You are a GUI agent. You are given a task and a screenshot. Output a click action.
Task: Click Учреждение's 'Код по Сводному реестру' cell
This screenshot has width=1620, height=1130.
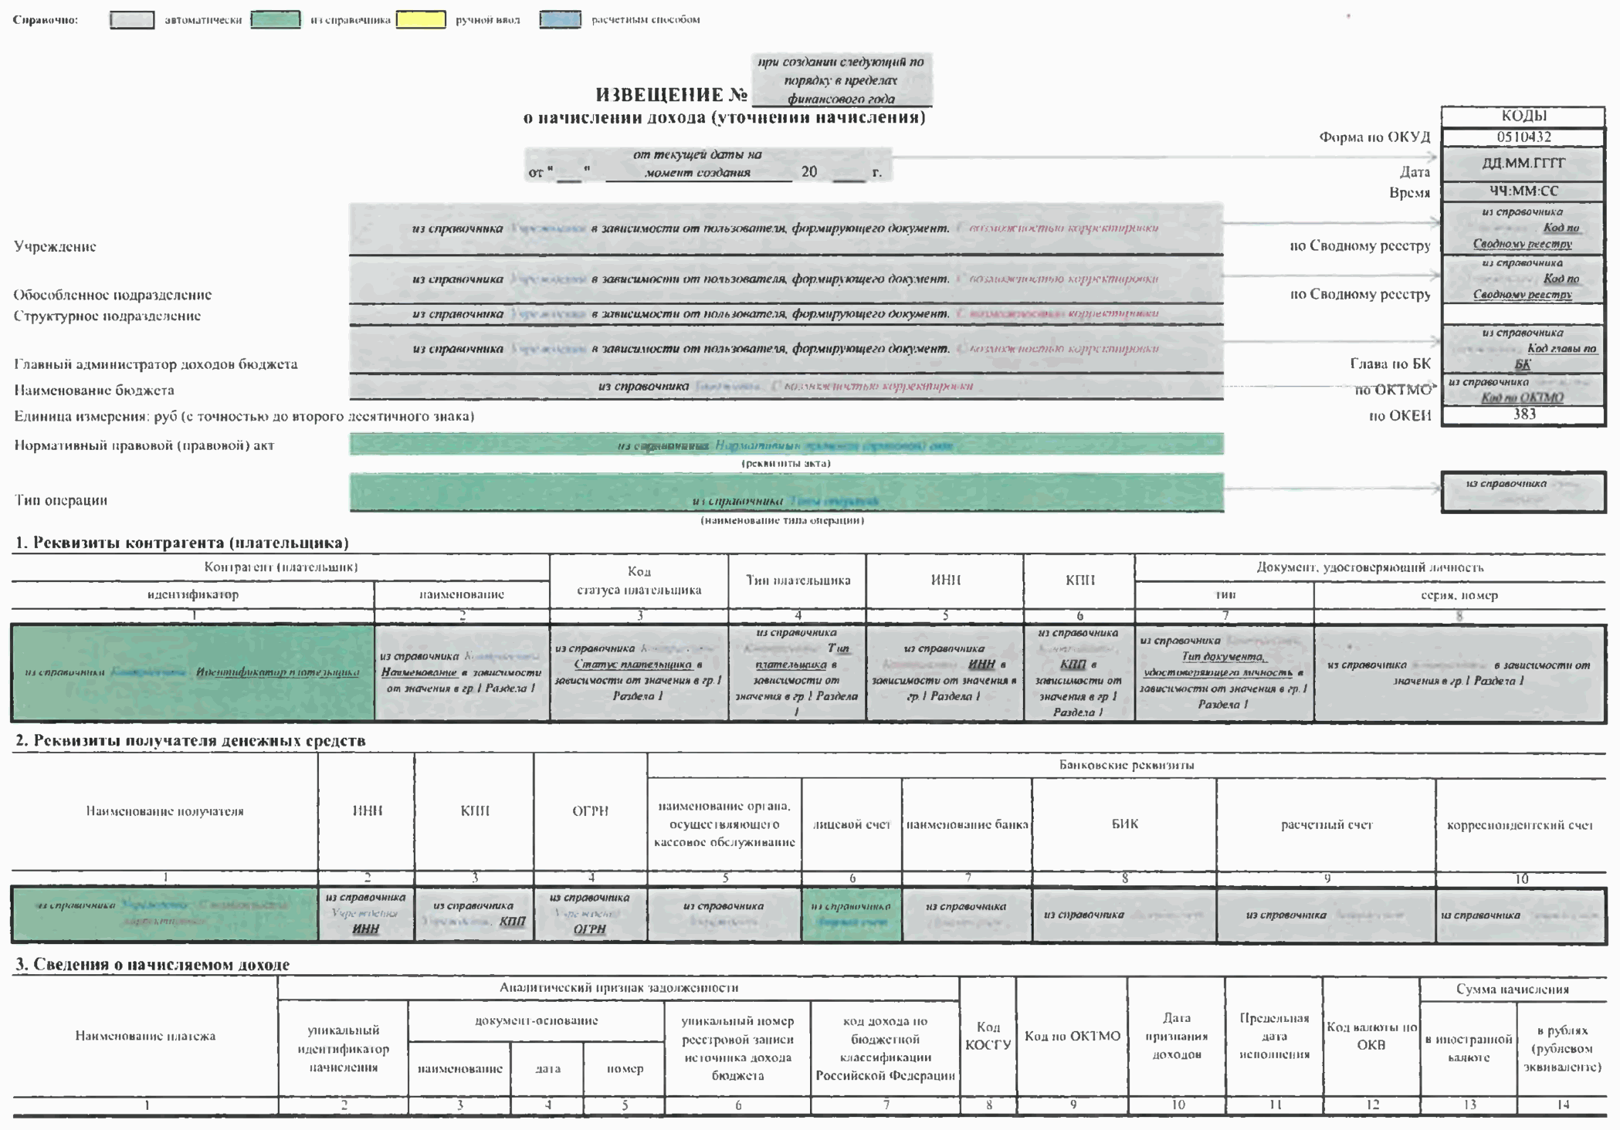(x=1523, y=228)
